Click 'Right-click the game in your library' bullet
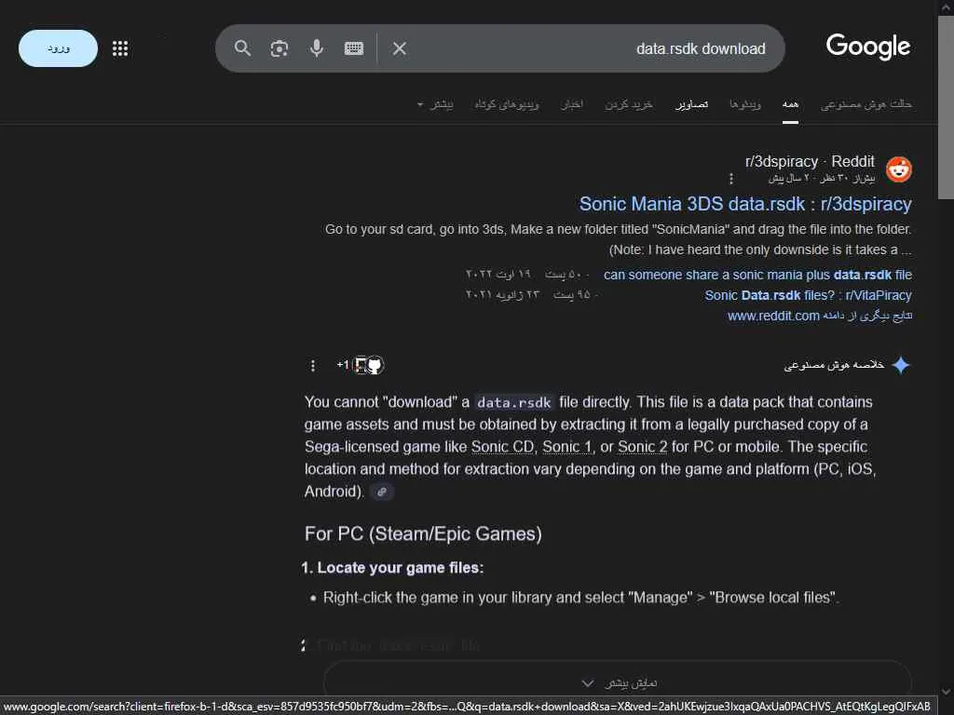The height and width of the screenshot is (715, 954). pos(580,598)
